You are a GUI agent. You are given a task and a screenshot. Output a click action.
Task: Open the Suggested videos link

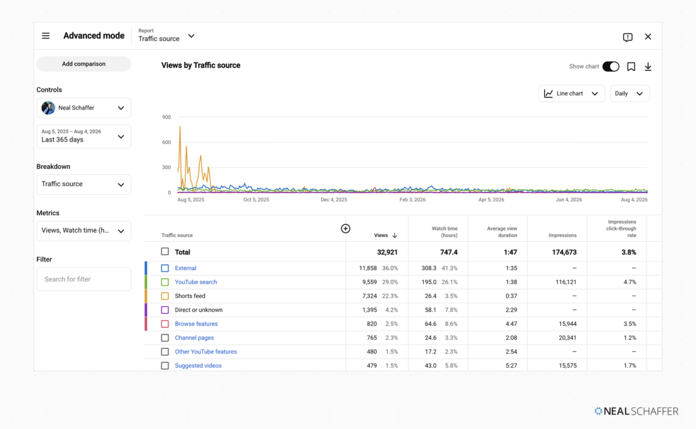pyautogui.click(x=198, y=366)
